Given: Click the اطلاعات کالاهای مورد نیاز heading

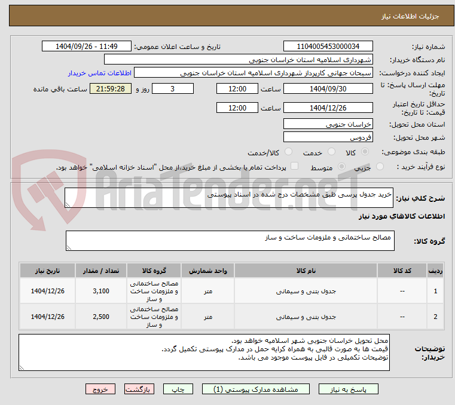Looking at the screenshot, I should tap(402, 216).
